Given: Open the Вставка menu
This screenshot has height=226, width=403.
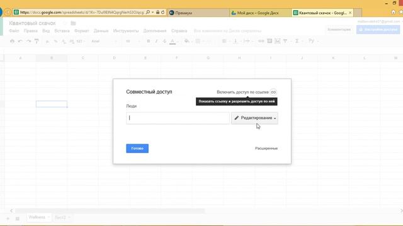Looking at the screenshot, I should [x=62, y=31].
